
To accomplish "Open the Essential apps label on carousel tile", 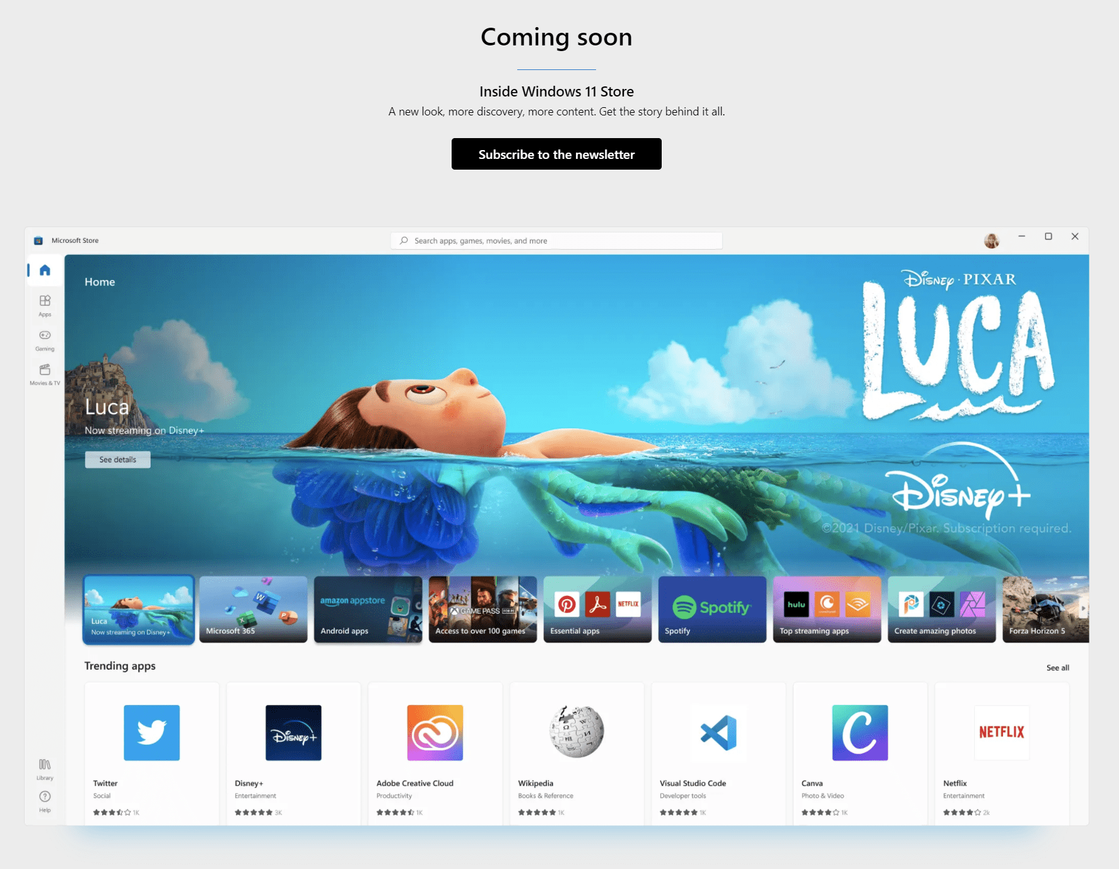I will 575,631.
